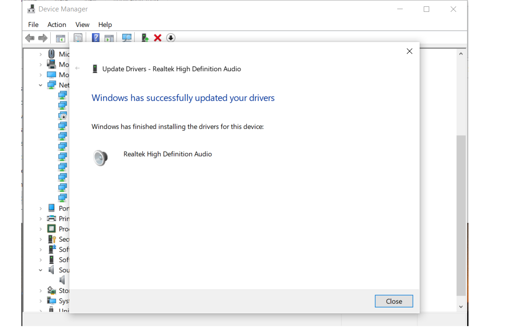Uninstall device with the red X icon
Image resolution: width=526 pixels, height=327 pixels.
click(158, 38)
